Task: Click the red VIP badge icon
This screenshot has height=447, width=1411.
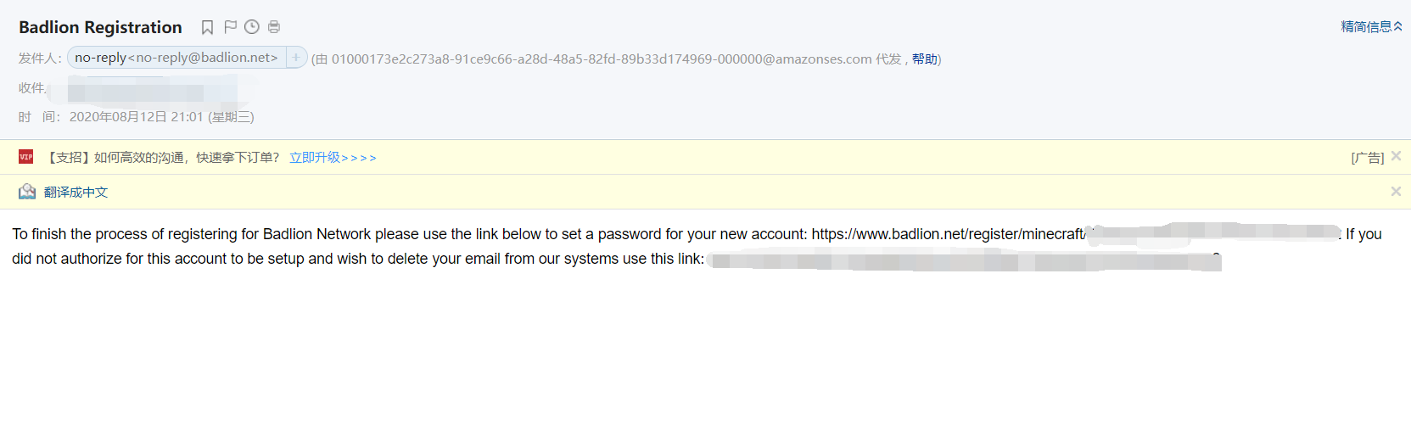Action: pos(26,157)
